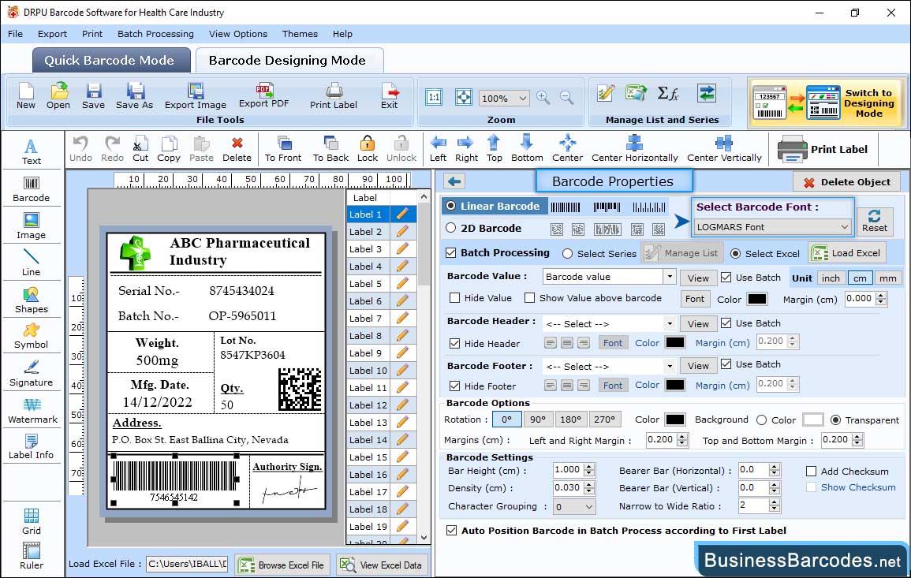Open the File menu
This screenshot has width=911, height=578.
pos(15,34)
